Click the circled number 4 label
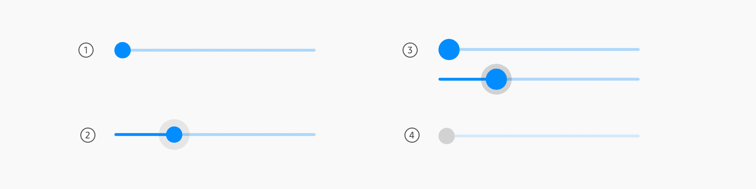Viewport: 756px width, 189px height. coord(412,136)
